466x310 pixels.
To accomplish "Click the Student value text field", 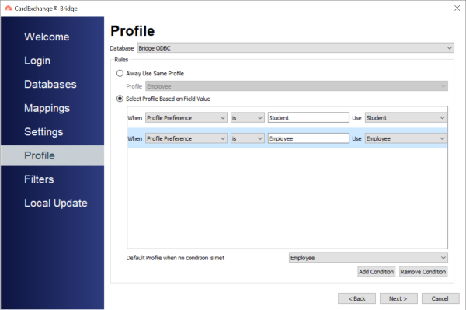I will coord(308,117).
